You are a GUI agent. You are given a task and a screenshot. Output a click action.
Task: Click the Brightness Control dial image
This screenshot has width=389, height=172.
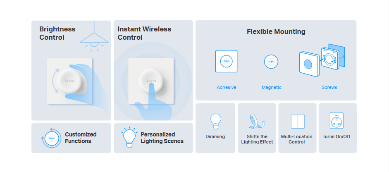[69, 81]
